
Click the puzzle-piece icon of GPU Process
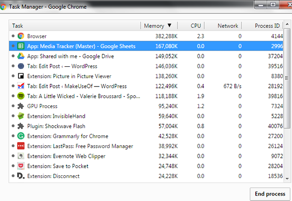pos(21,106)
